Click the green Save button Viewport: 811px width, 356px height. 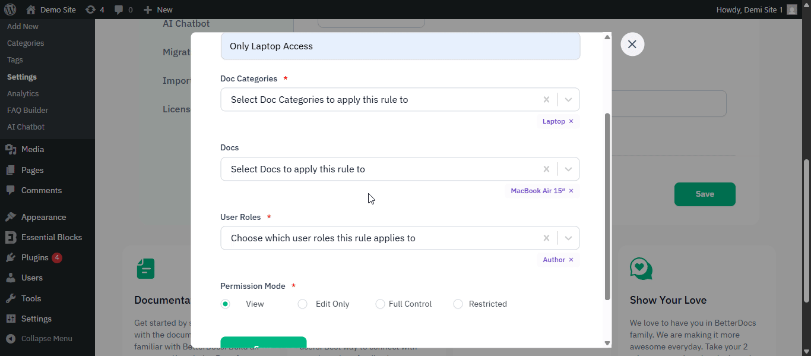705,194
